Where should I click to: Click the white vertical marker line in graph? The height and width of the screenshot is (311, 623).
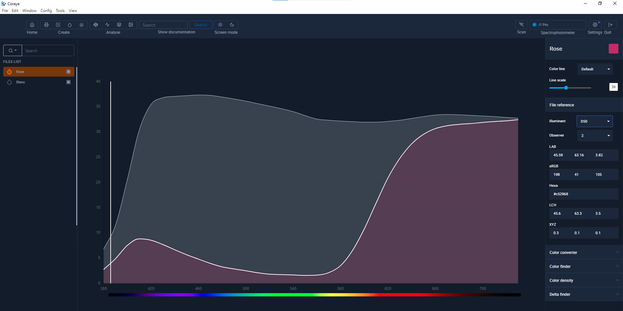tap(111, 182)
